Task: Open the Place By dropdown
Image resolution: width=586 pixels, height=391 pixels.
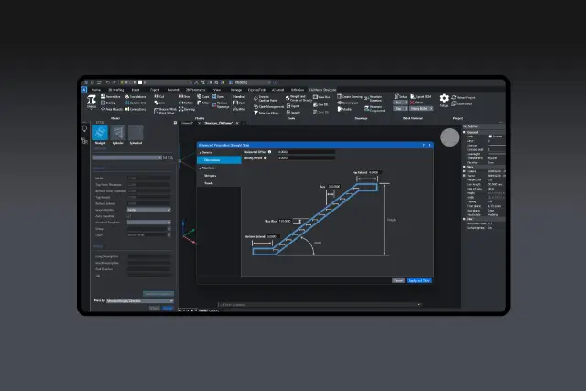Action: point(140,300)
